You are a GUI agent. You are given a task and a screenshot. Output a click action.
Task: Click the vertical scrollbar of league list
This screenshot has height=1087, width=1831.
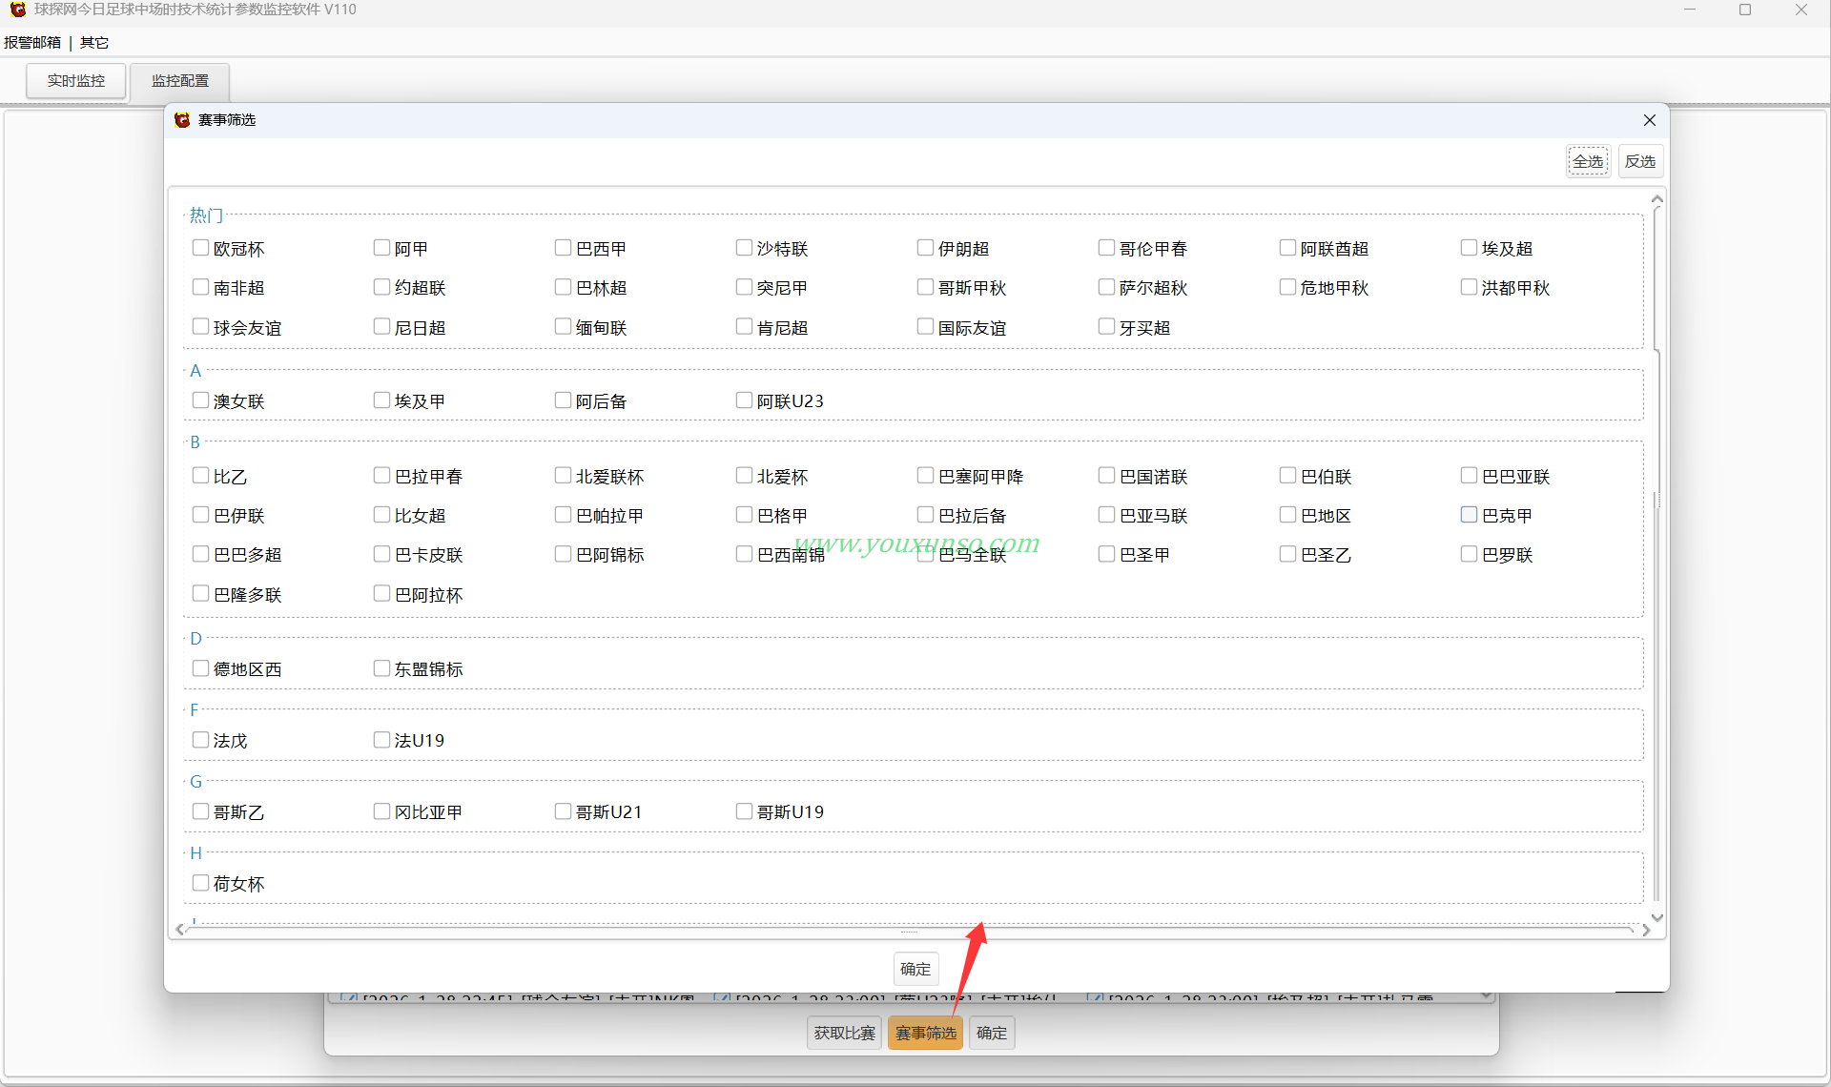click(1656, 558)
